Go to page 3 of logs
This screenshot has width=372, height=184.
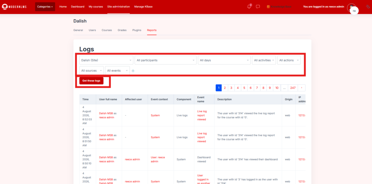pyautogui.click(x=231, y=88)
